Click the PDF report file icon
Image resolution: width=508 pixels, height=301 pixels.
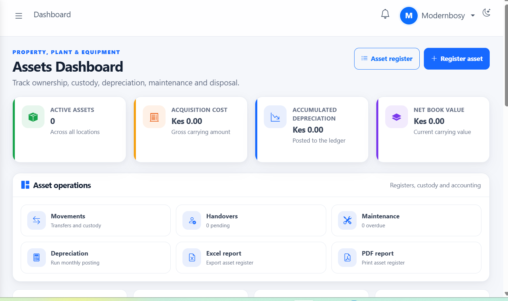[347, 258]
